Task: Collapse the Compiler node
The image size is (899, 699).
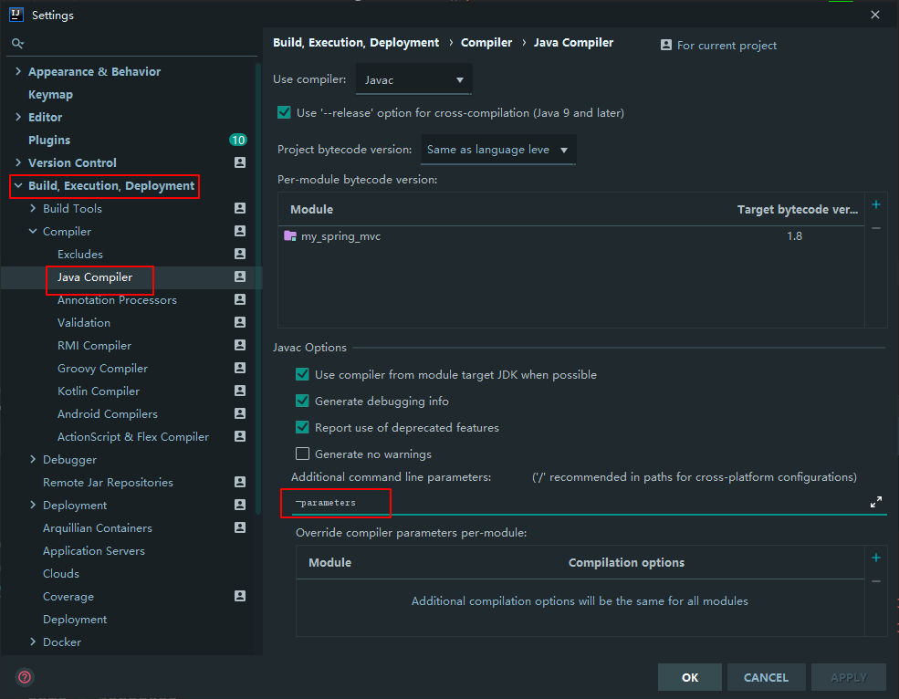Action: click(33, 231)
